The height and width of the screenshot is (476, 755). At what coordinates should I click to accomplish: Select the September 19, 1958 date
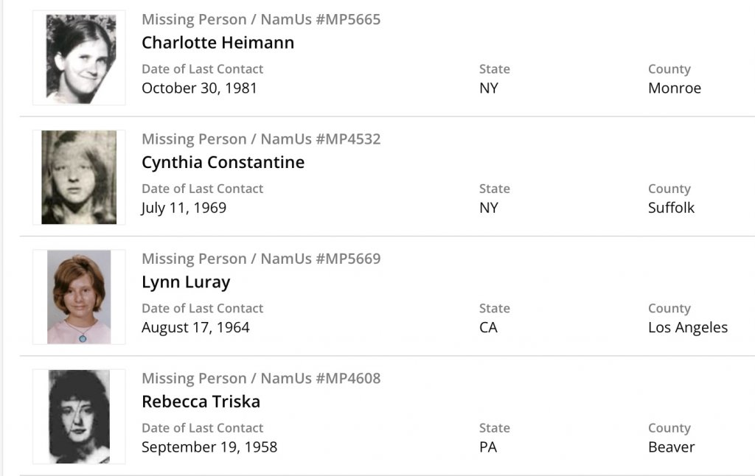tap(209, 447)
